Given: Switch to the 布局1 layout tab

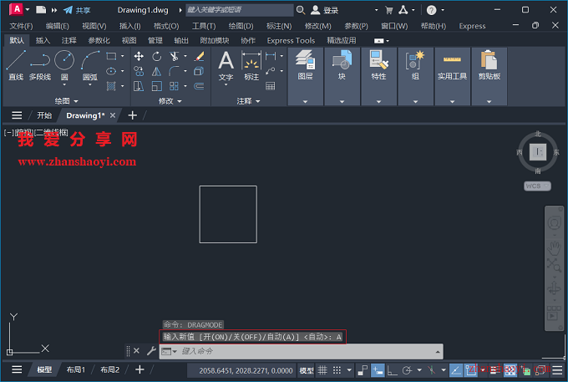Looking at the screenshot, I should coord(76,369).
